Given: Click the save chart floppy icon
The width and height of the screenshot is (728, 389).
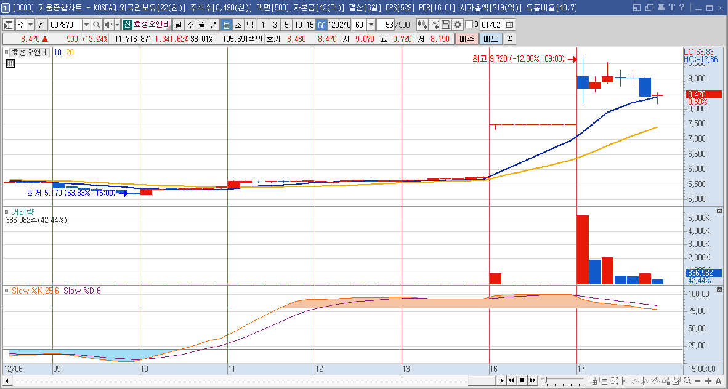Looking at the screenshot, I should click(446, 25).
